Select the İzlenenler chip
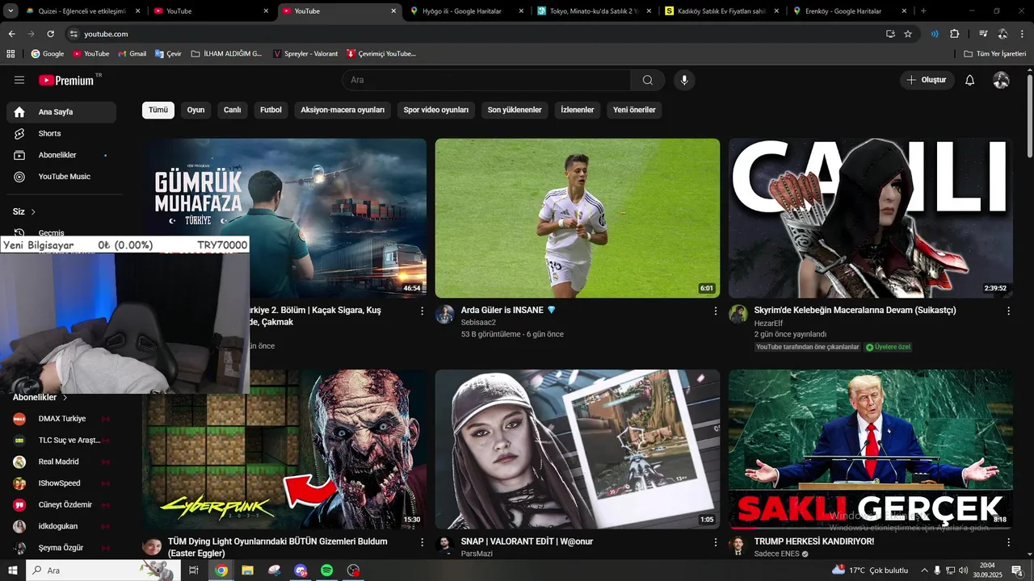 [578, 110]
